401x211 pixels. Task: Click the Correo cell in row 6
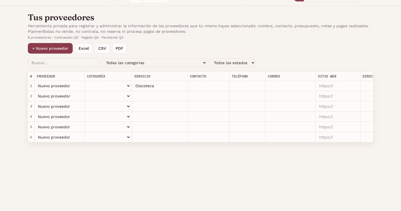(291, 137)
